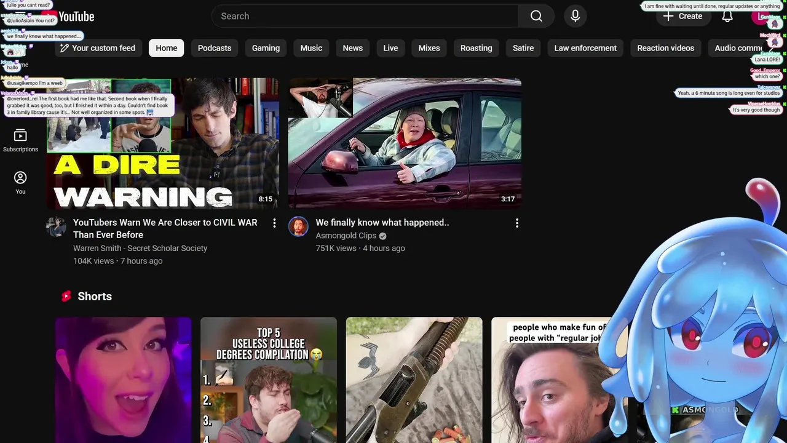Screen dimensions: 787x443
Task: Select the Gaming filter chip
Action: coord(266,48)
